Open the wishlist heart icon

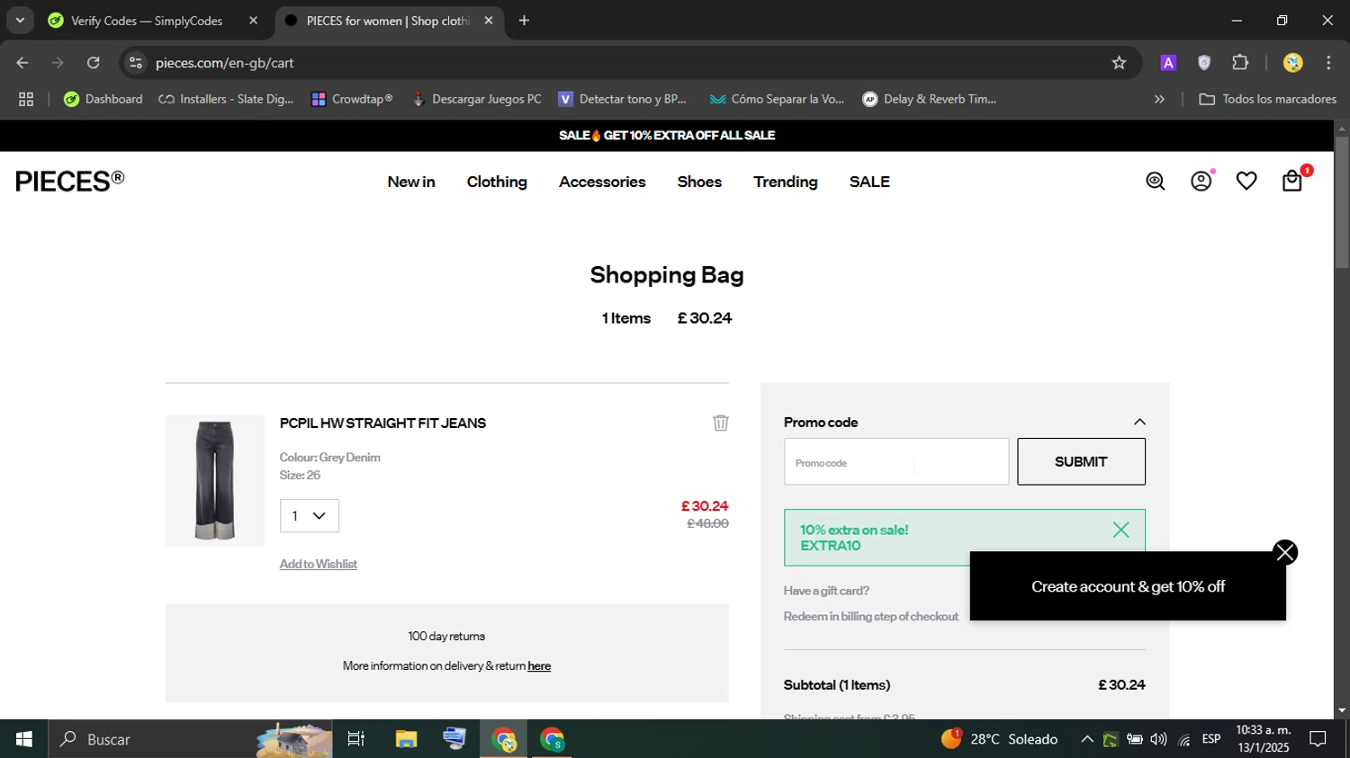coord(1246,182)
